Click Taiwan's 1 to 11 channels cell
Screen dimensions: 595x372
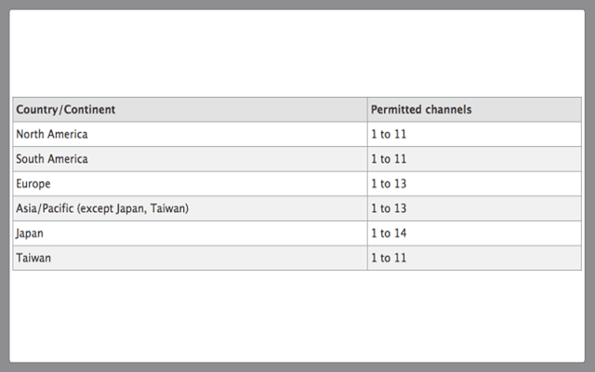pos(389,258)
